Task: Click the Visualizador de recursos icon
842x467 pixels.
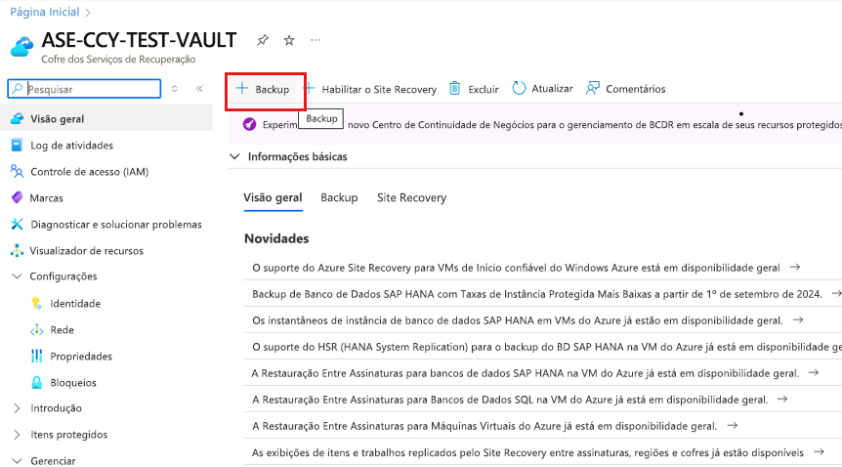Action: point(18,250)
